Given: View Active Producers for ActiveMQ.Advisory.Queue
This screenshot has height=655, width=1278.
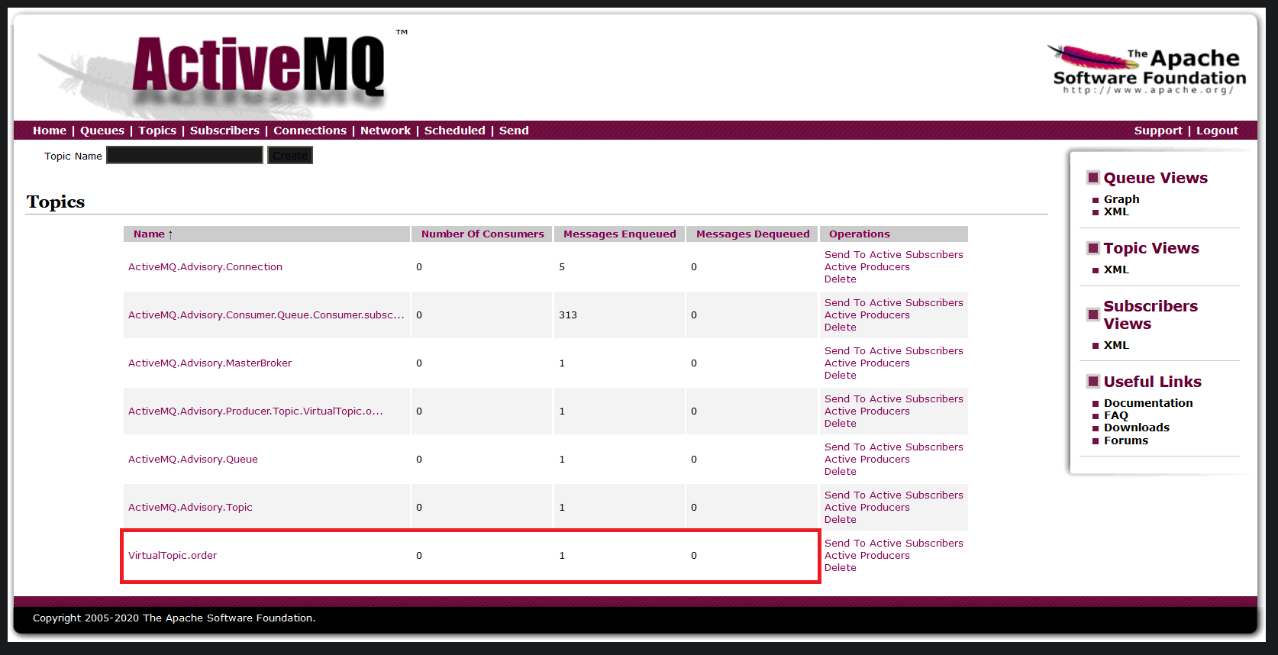Looking at the screenshot, I should pyautogui.click(x=867, y=460).
